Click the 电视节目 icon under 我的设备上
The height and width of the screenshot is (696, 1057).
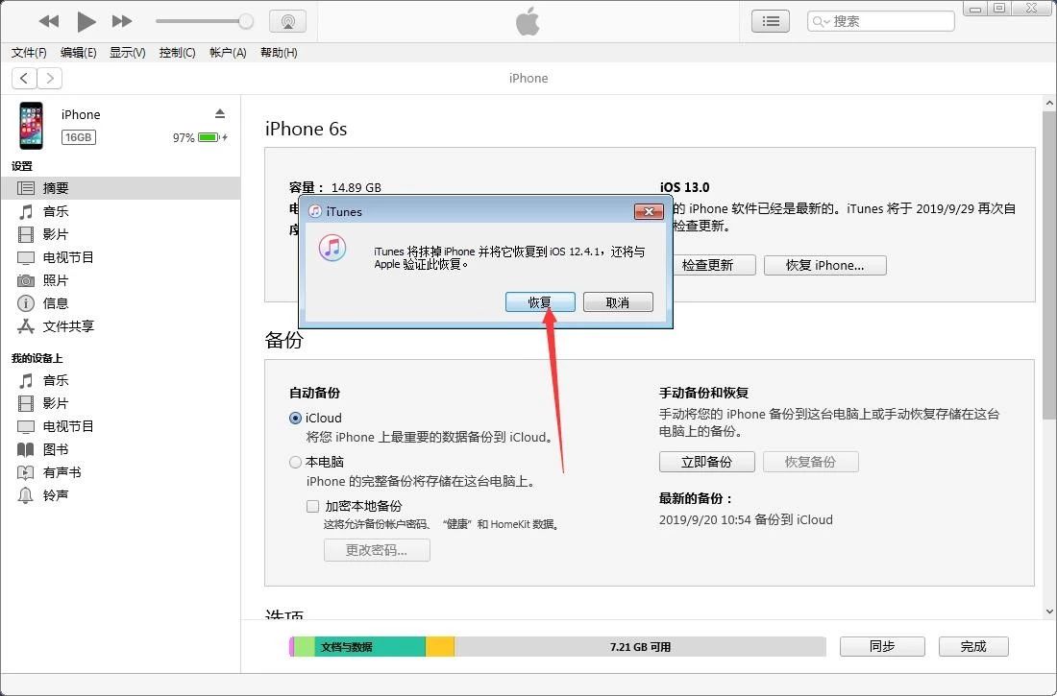26,426
